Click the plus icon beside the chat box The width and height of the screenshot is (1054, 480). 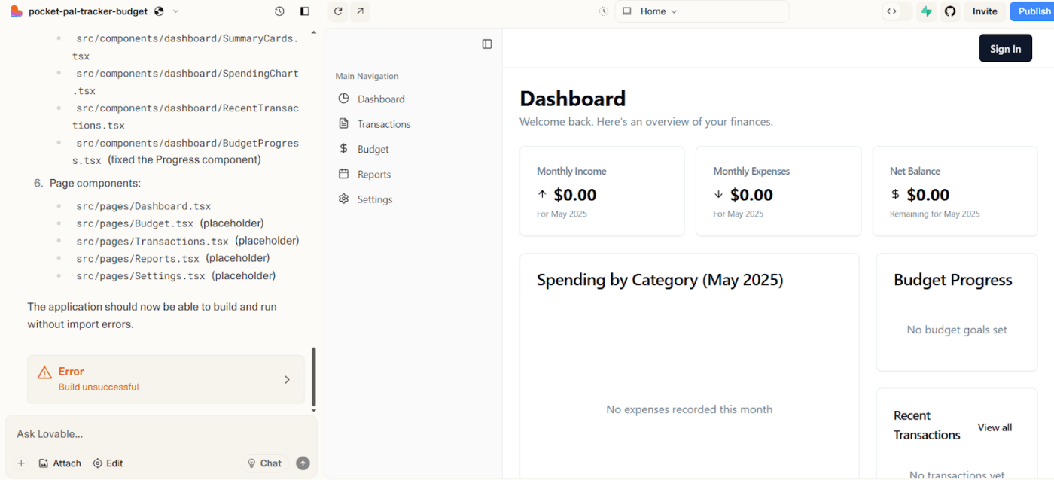point(20,463)
